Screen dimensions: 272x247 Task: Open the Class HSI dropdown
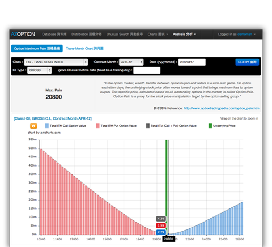point(56,62)
